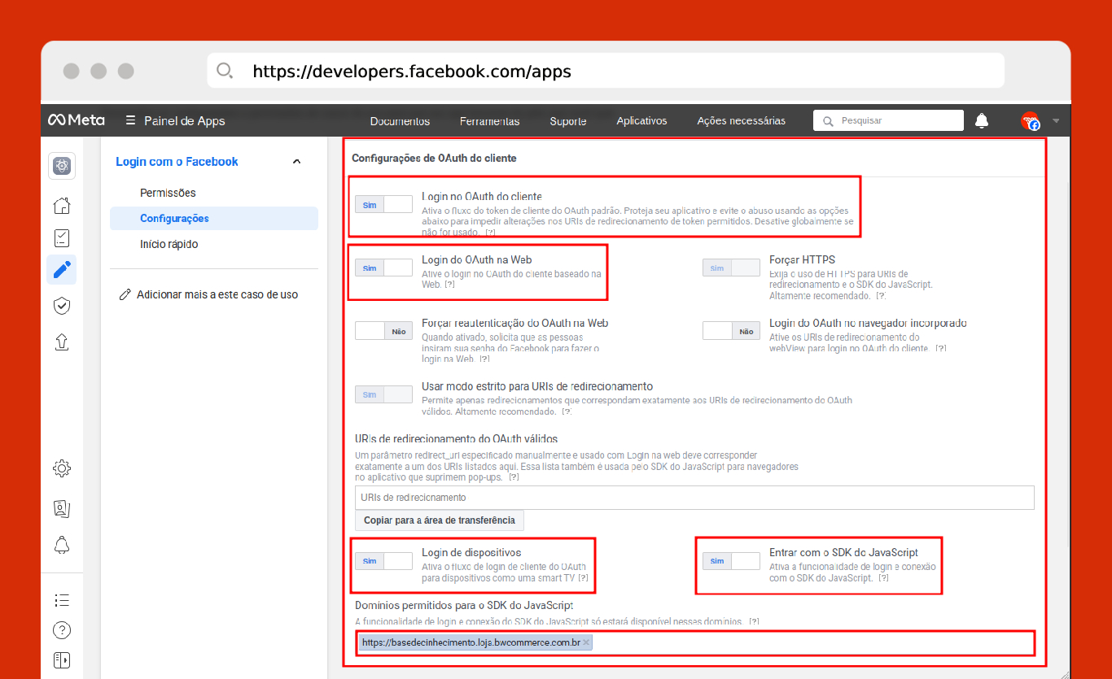Open the Documentos menu
Screen dimensions: 1112x679
click(x=400, y=121)
